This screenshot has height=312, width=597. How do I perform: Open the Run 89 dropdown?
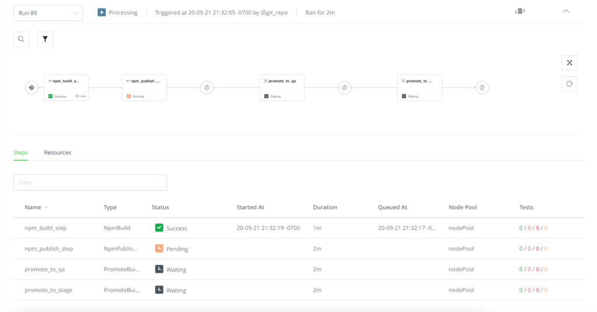click(48, 13)
